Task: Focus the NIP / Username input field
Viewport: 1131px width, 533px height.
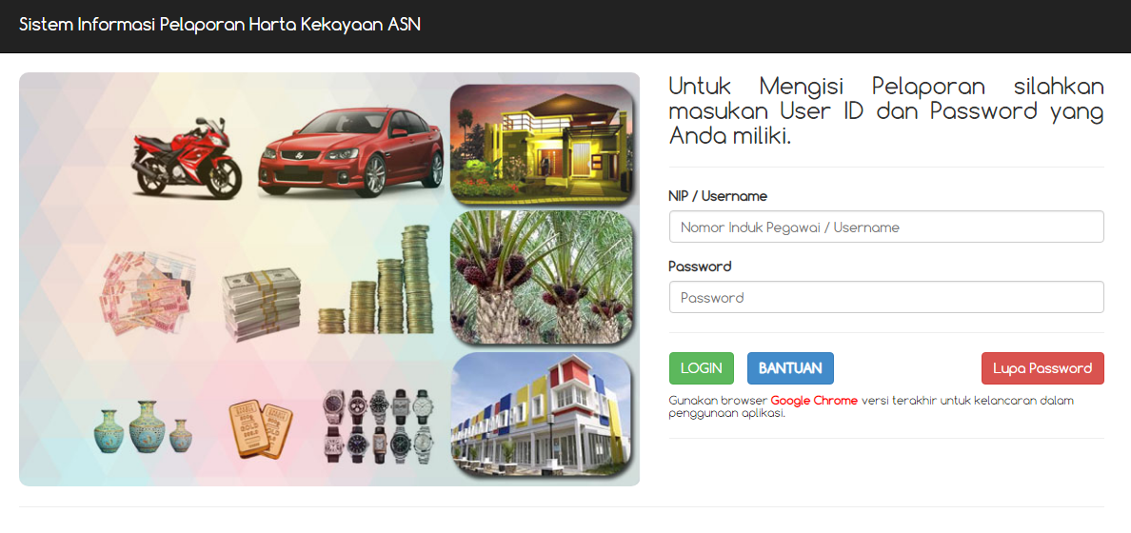Action: click(x=886, y=227)
